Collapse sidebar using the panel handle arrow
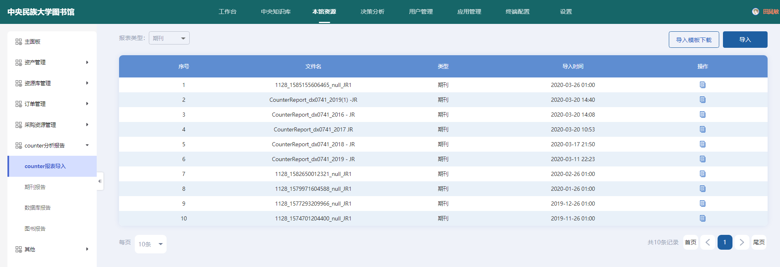 (100, 181)
